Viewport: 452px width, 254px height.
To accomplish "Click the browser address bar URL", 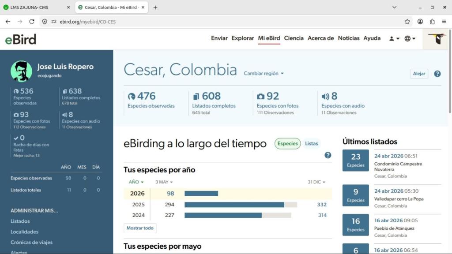I will coord(88,22).
